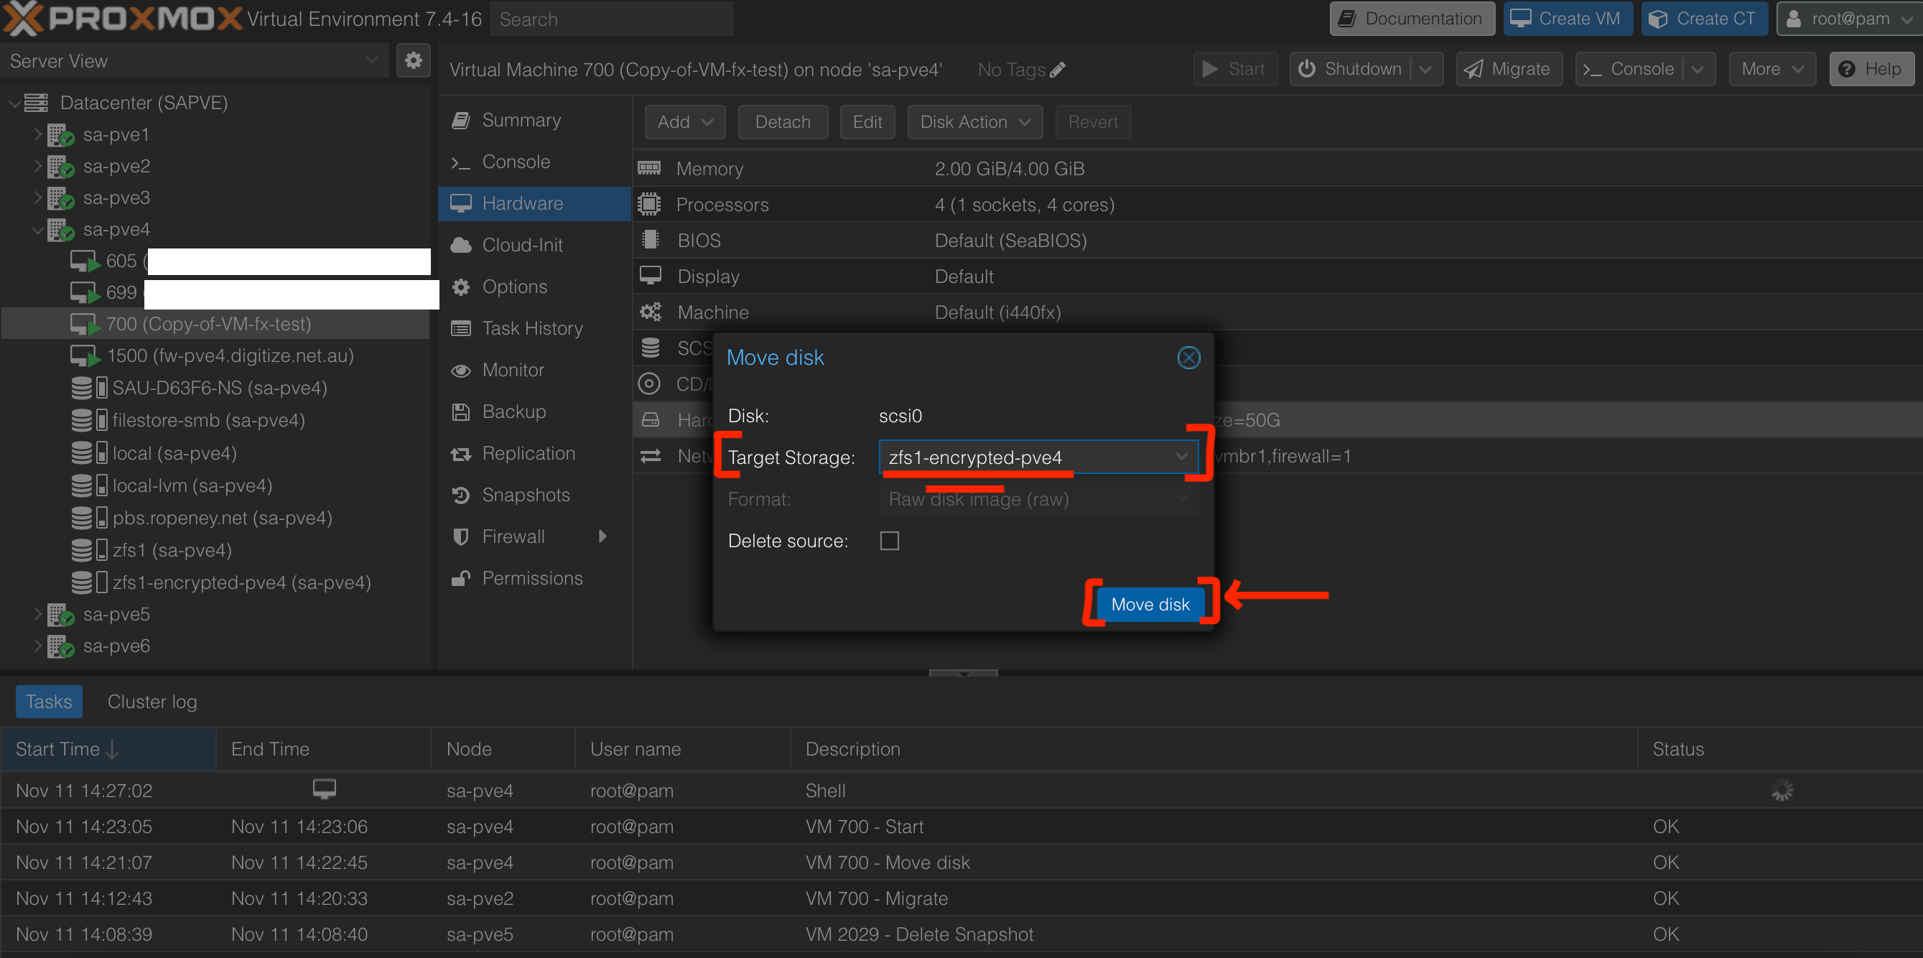The height and width of the screenshot is (958, 1923).
Task: Open the Documentation page
Action: point(1411,18)
